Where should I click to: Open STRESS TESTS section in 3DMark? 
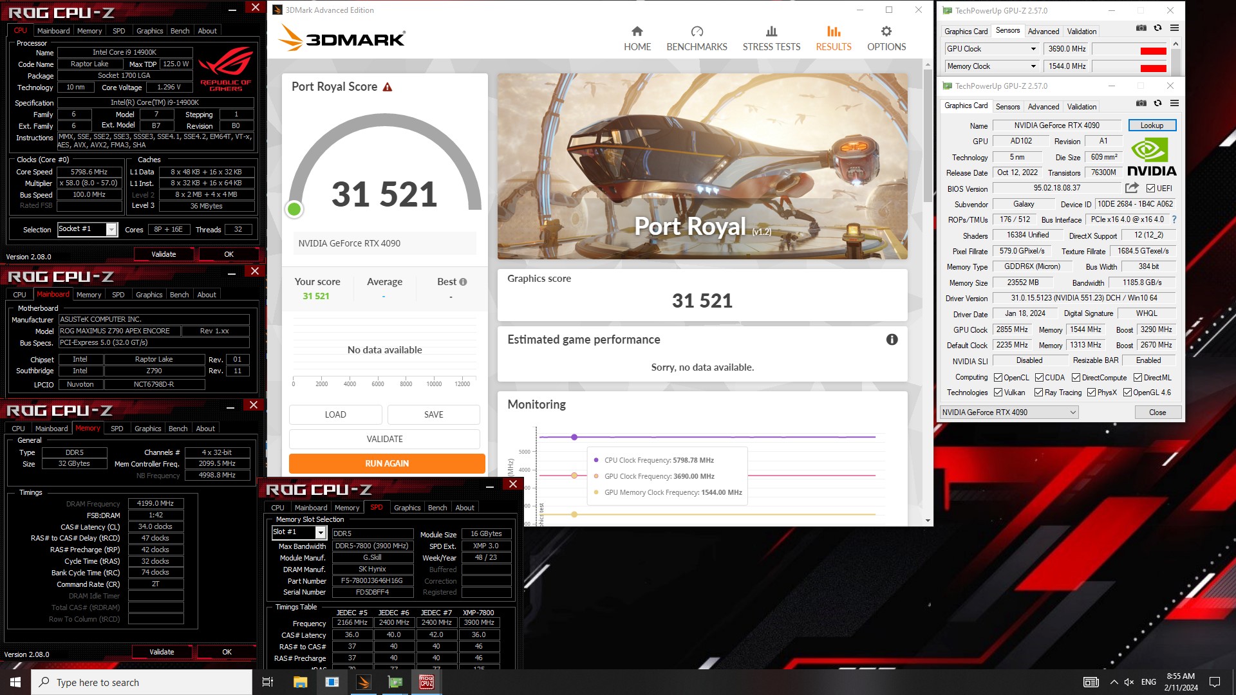click(771, 39)
